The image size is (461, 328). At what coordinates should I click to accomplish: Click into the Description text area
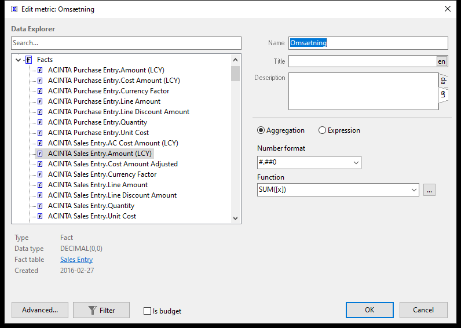pyautogui.click(x=363, y=91)
